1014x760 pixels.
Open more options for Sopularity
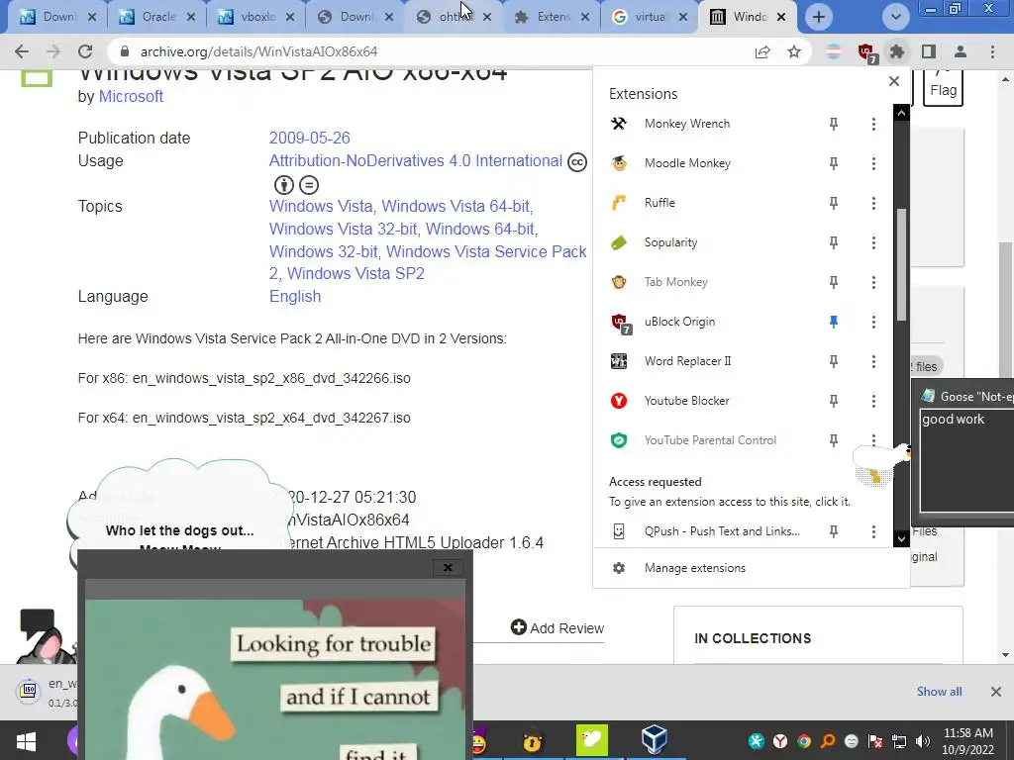(873, 242)
